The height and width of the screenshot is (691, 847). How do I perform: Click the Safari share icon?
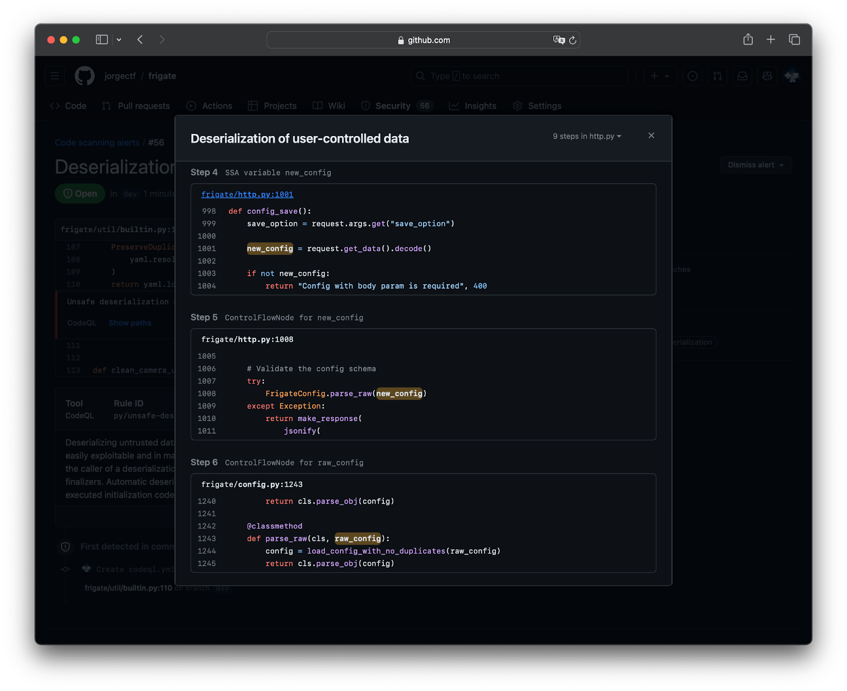point(748,39)
